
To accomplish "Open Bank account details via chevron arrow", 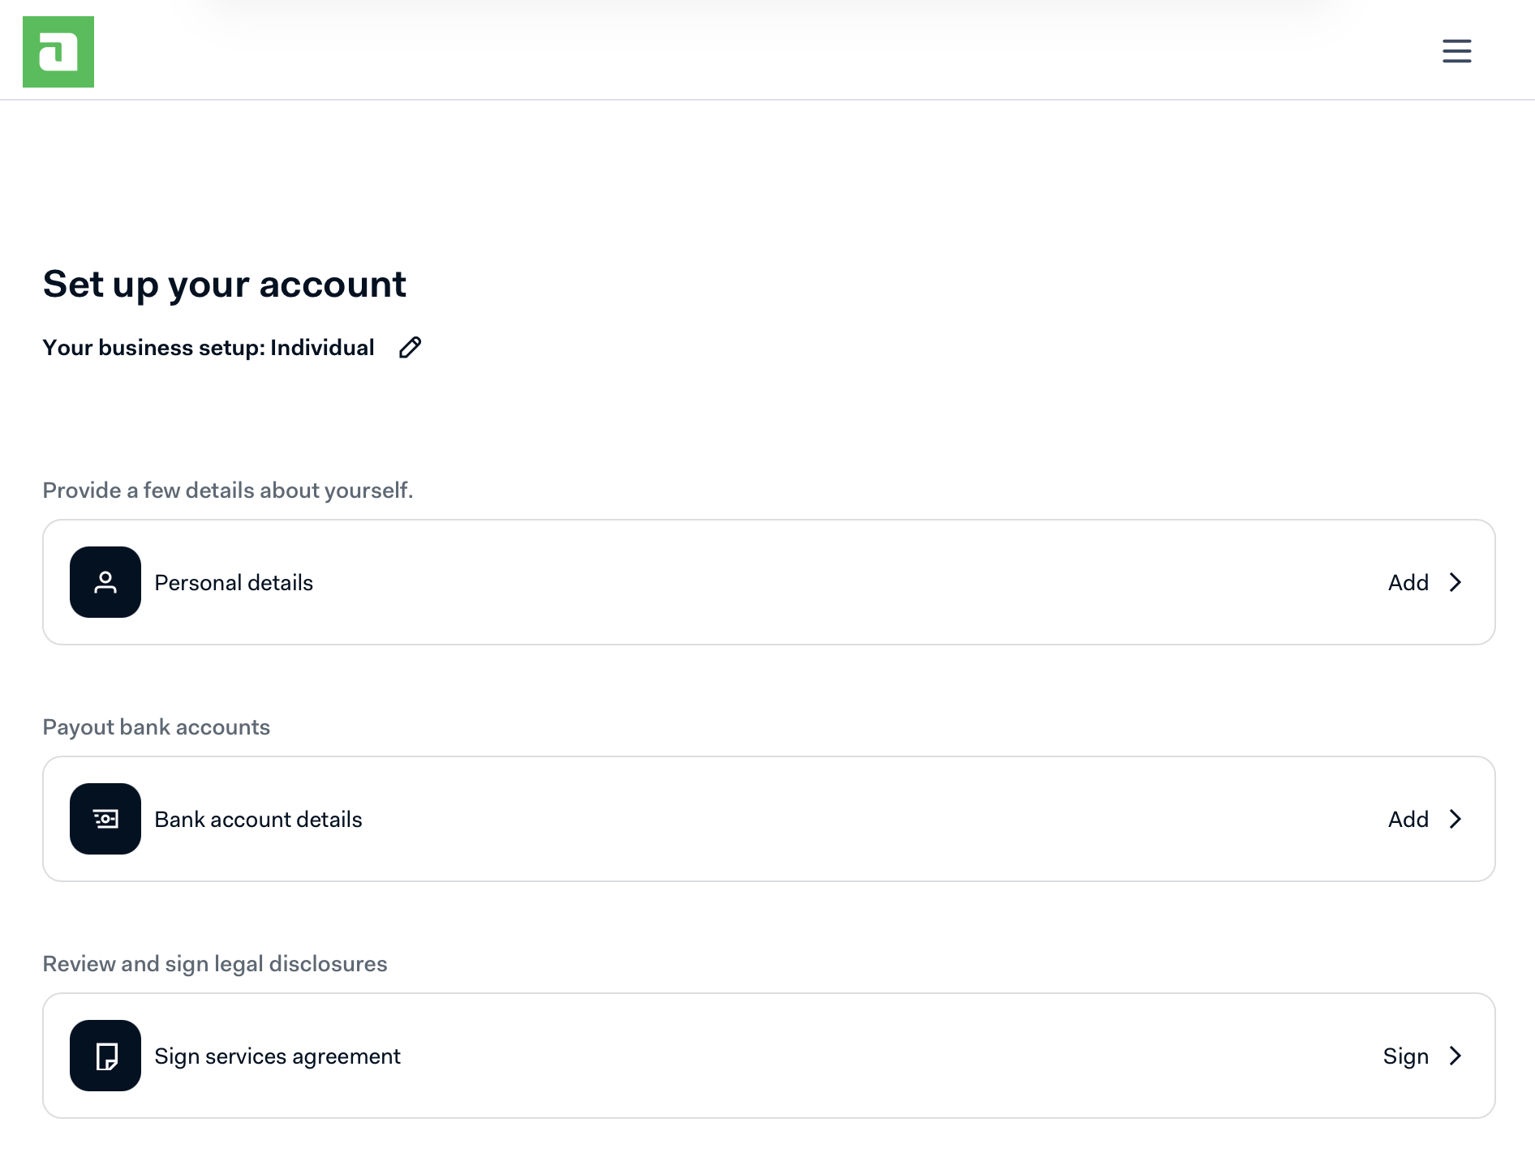I will pyautogui.click(x=1455, y=820).
